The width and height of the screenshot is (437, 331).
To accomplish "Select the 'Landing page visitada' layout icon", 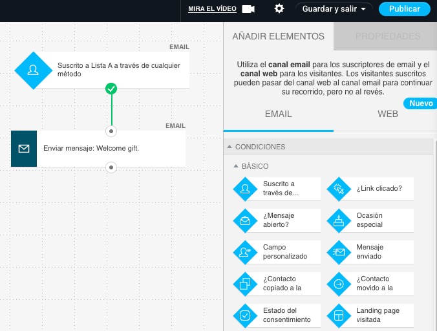I will pyautogui.click(x=339, y=315).
